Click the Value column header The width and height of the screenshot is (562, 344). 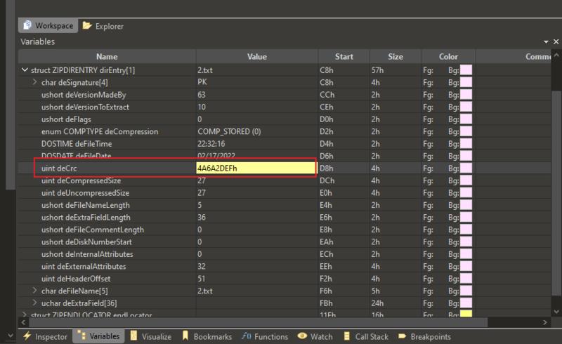tap(256, 57)
